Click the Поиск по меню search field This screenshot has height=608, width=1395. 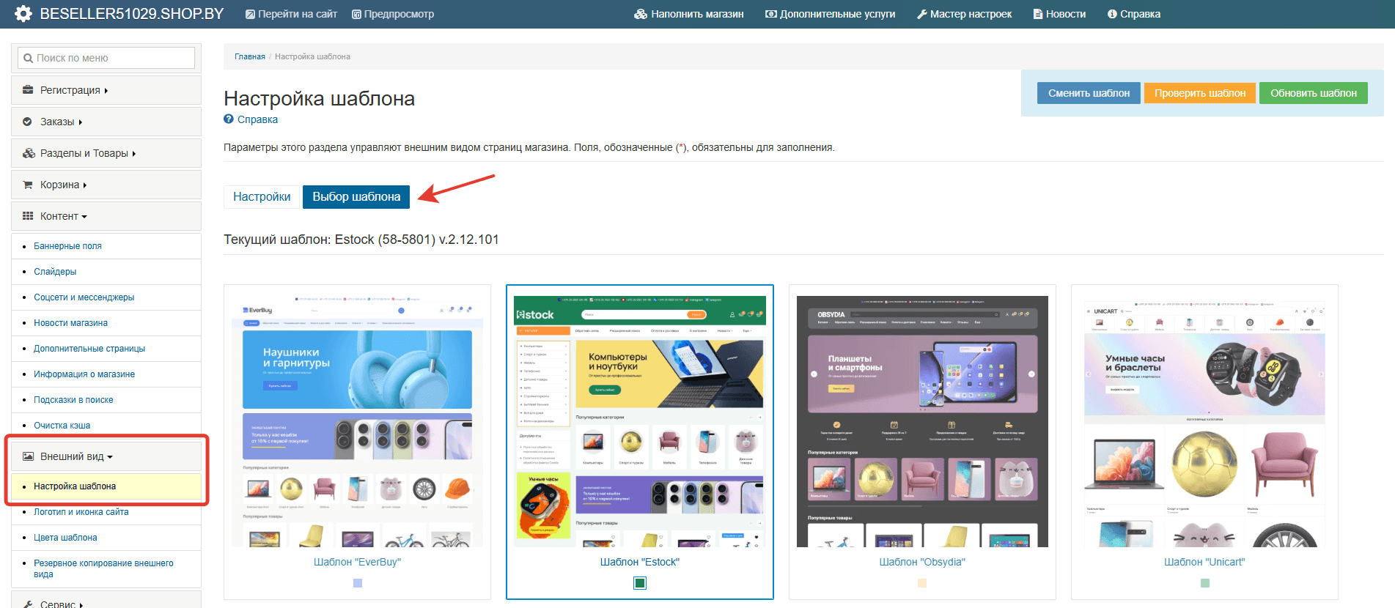[106, 58]
